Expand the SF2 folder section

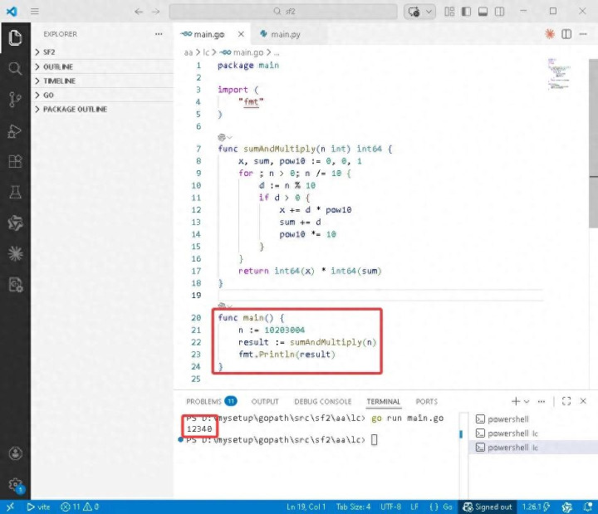50,52
